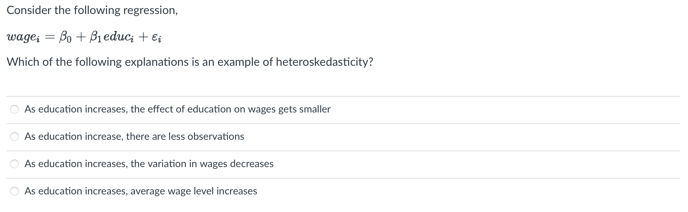688x212 pixels.
Task: Choose the last answer option
Action: point(14,191)
